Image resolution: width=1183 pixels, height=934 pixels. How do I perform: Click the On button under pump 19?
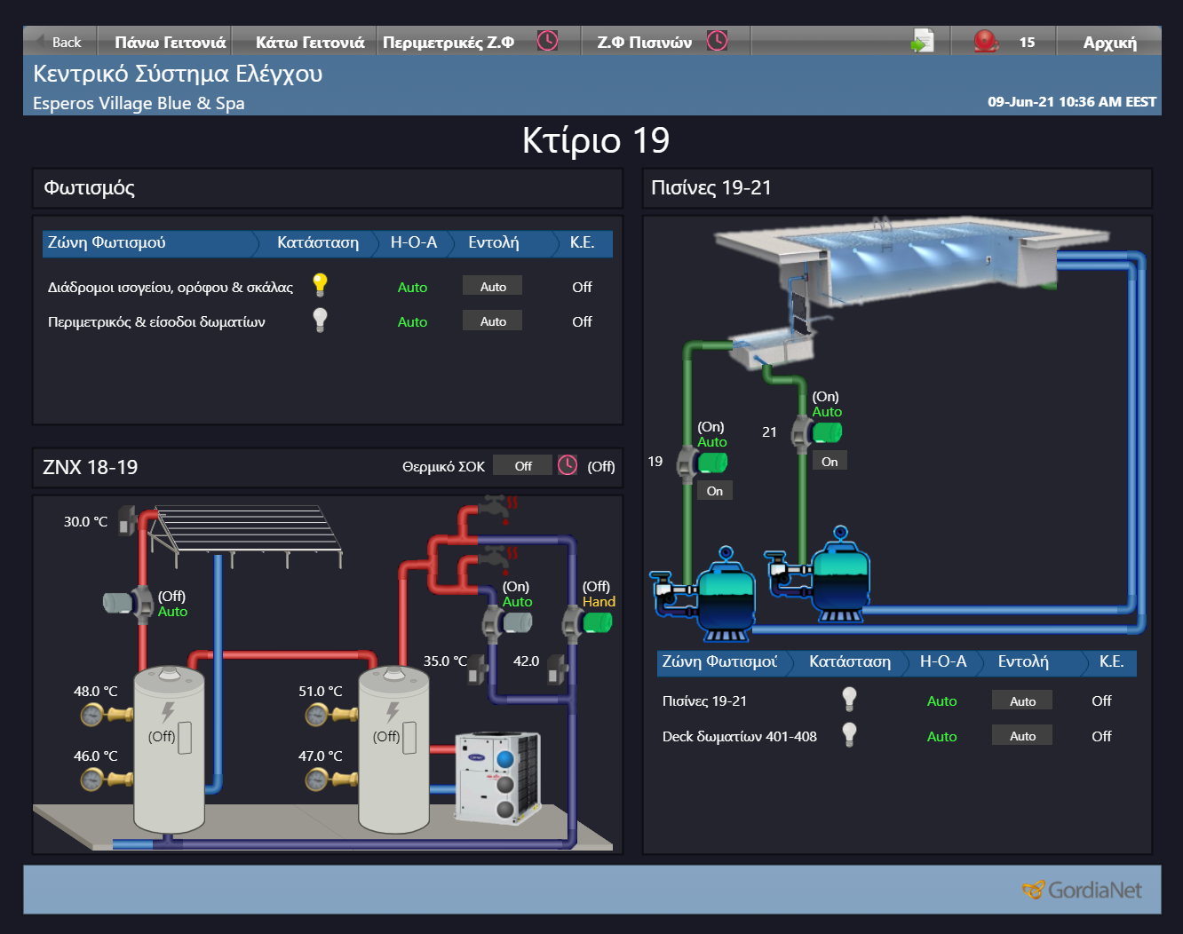pyautogui.click(x=714, y=489)
